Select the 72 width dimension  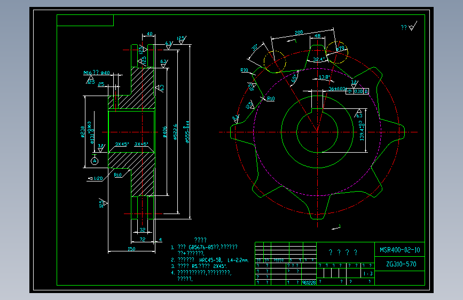(x=143, y=239)
